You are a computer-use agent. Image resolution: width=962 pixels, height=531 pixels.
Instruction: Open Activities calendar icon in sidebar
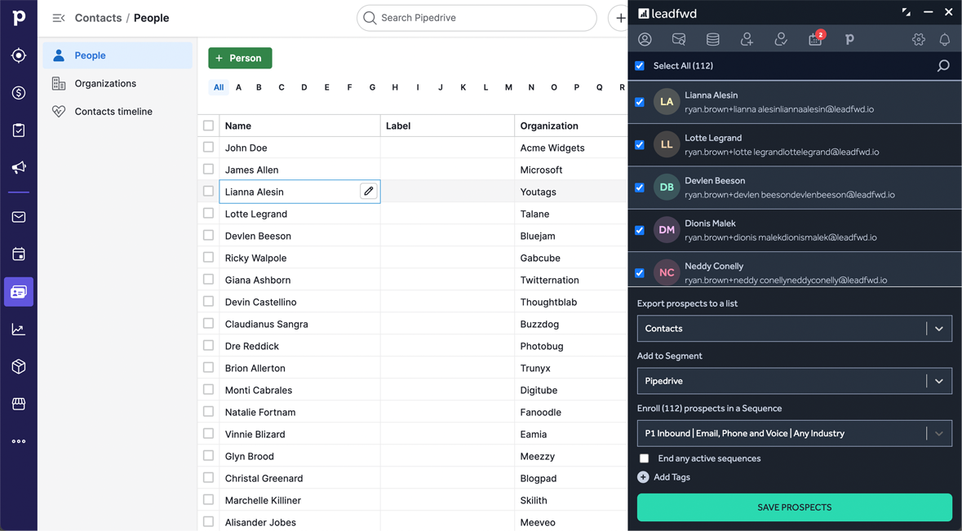[x=19, y=254]
